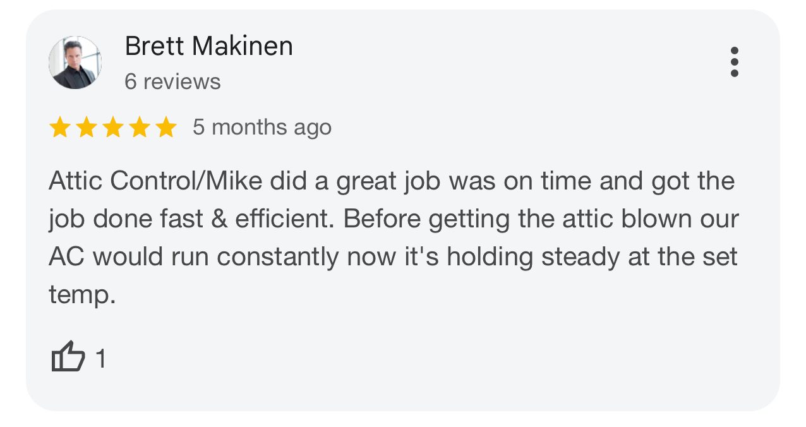
Task: Click the second gold rating star
Action: click(86, 128)
